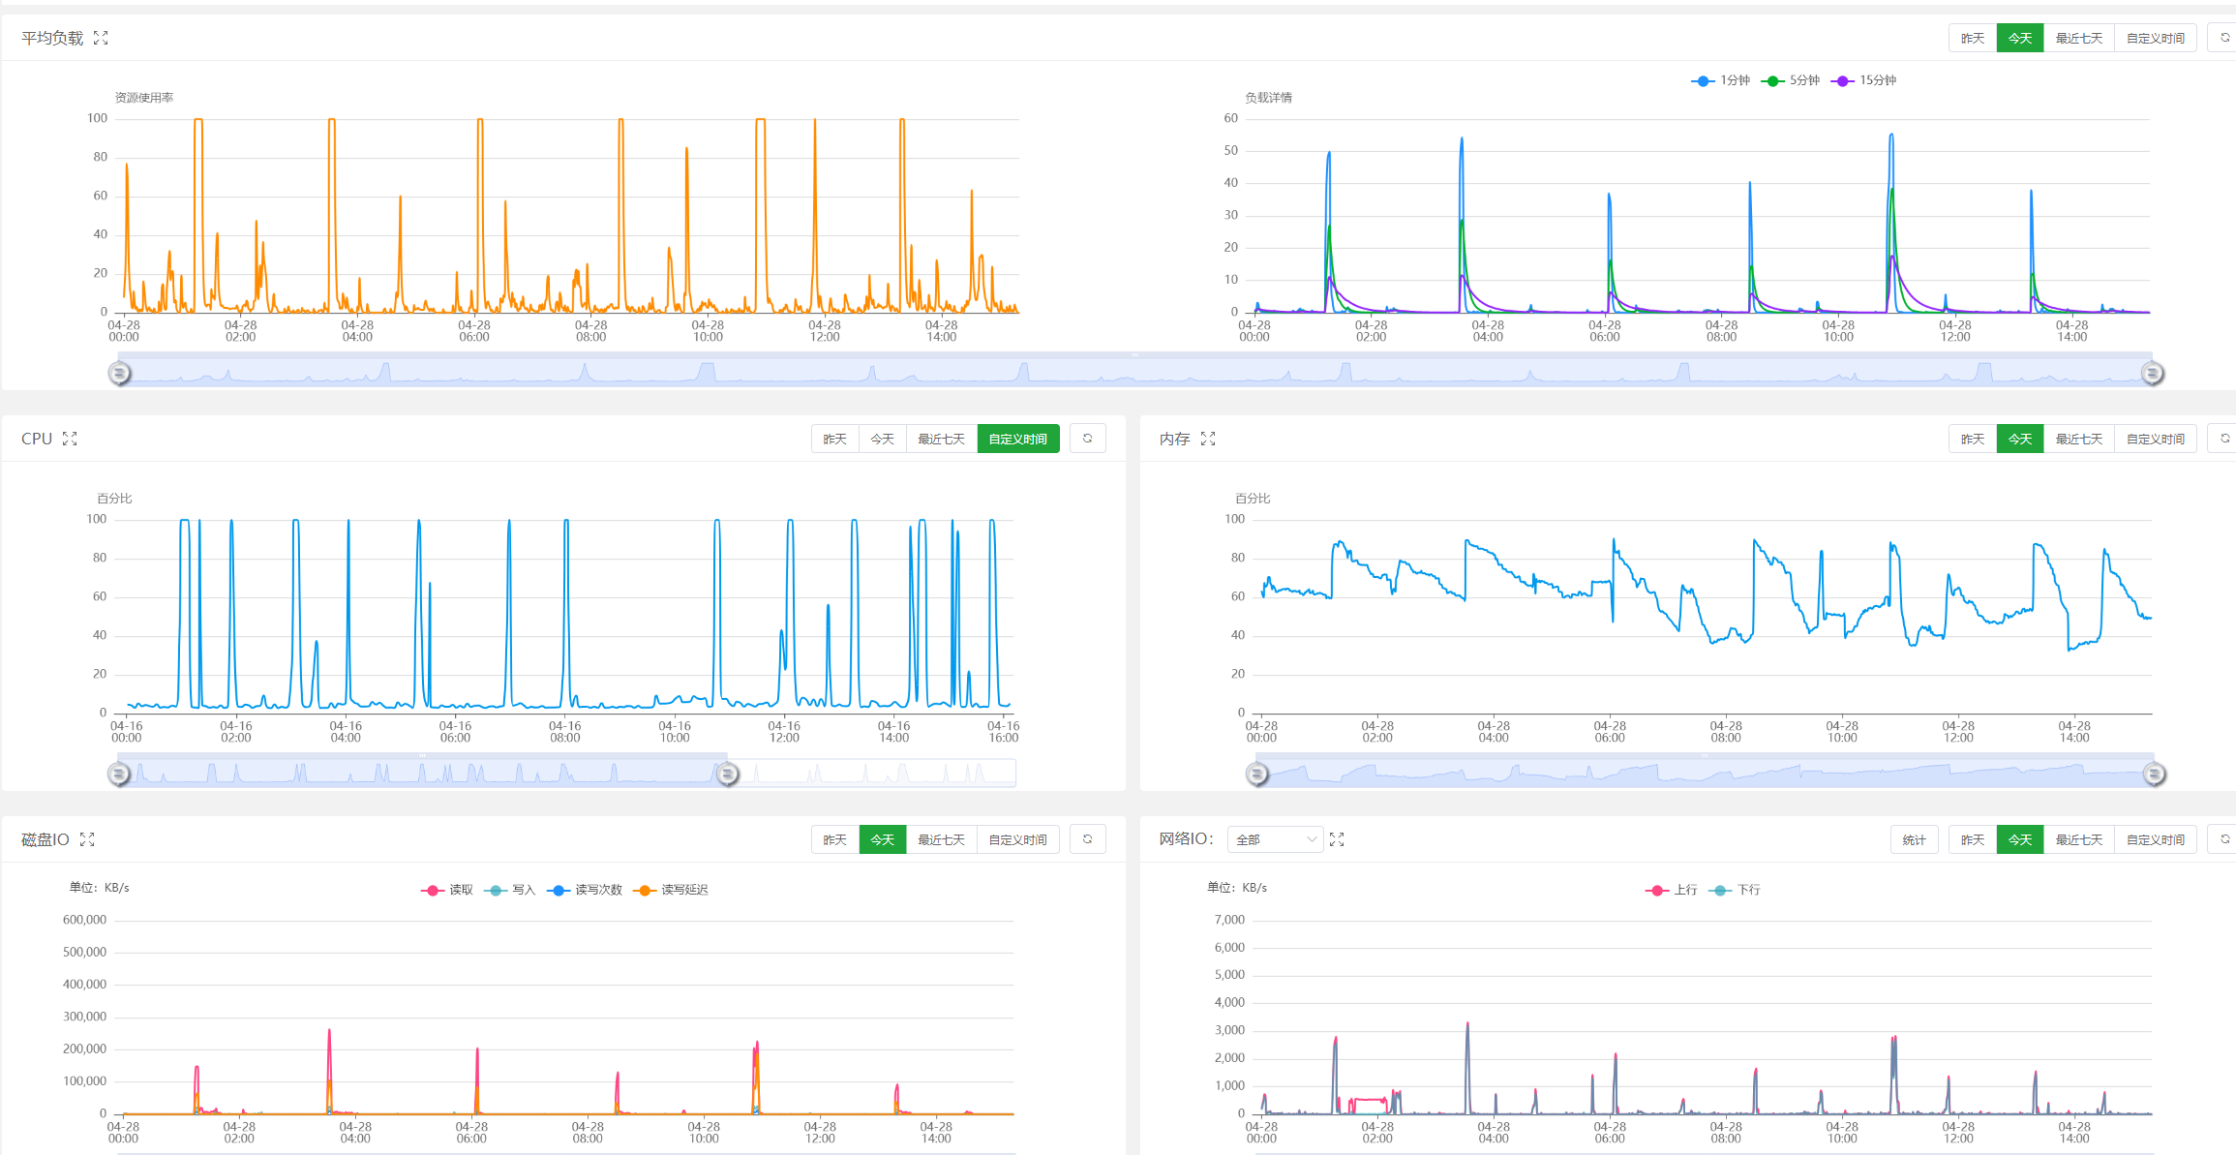The width and height of the screenshot is (2236, 1155).
Task: Select 昨天 in 网络IO panel
Action: coord(1973,839)
